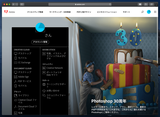Click the Pf Portfolio icon
The image size is (160, 117).
[x=44, y=73]
